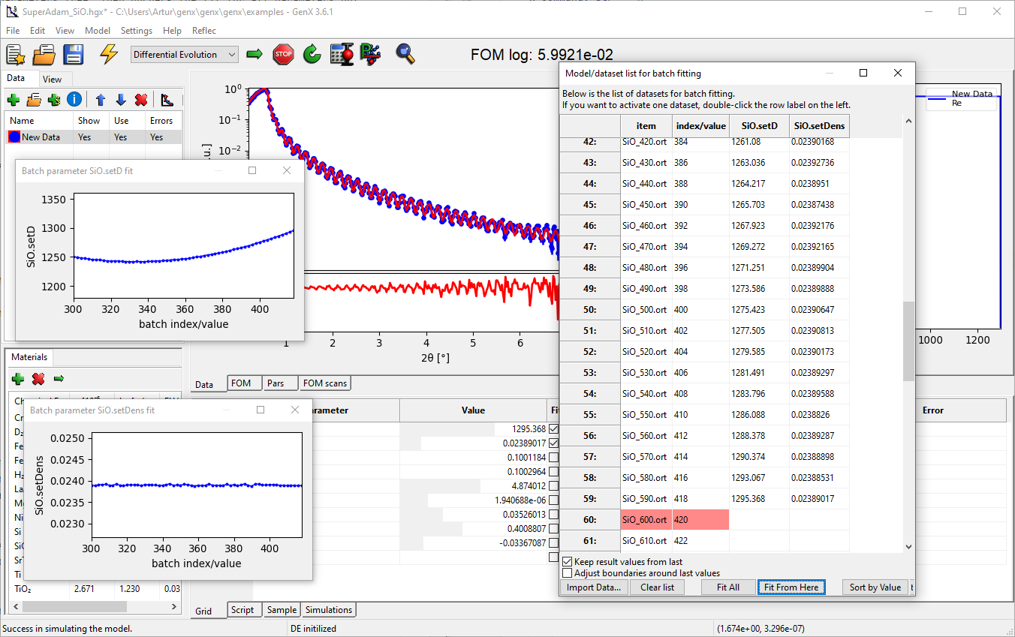The image size is (1015, 637).
Task: Close the Batch parameter SiO.setD fit window
Action: pyautogui.click(x=286, y=170)
